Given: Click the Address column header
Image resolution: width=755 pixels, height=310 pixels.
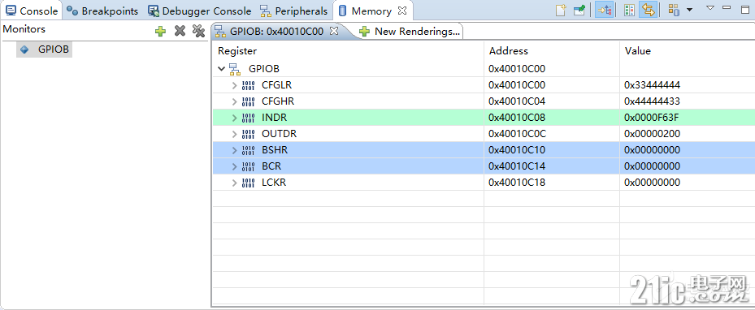Looking at the screenshot, I should (x=509, y=51).
